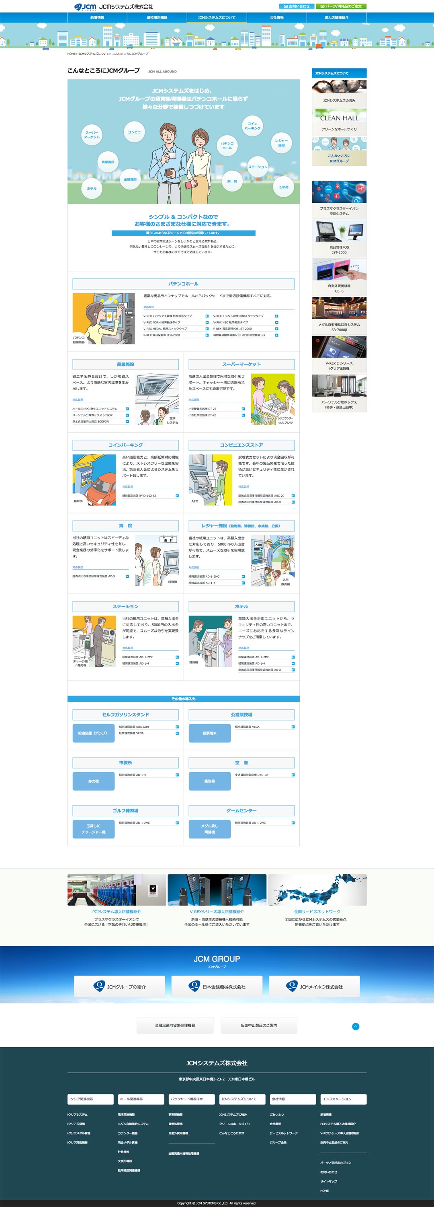Viewport: 434px width, 1207px height.
Task: Click the 病院 bubble in the hero illustration
Action: 232,181
